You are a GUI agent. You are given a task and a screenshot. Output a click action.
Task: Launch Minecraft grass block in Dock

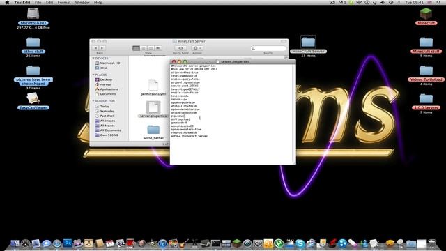coord(236,243)
